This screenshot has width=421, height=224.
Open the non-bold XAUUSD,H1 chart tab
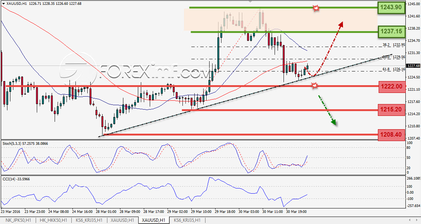click(123, 220)
